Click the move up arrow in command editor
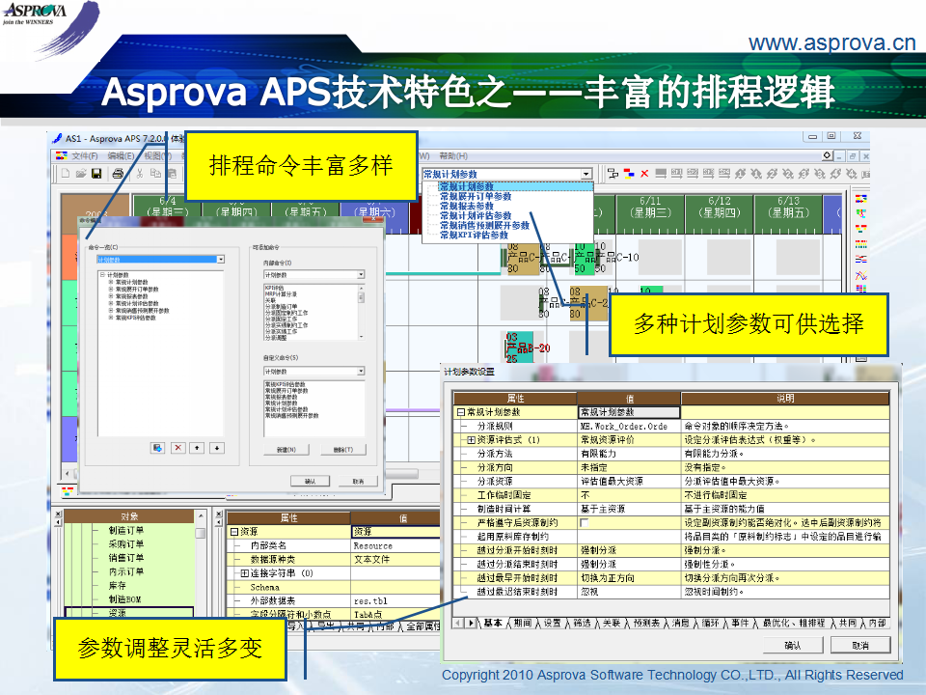The width and height of the screenshot is (926, 695). [197, 448]
